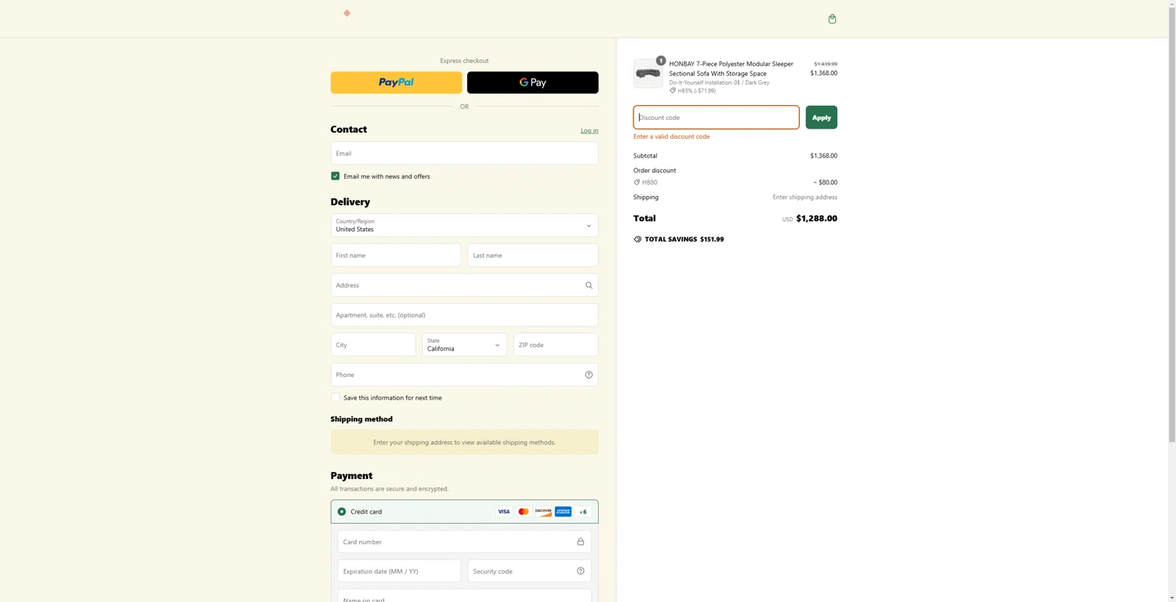Focus the Last name field
This screenshot has width=1176, height=602.
click(532, 256)
